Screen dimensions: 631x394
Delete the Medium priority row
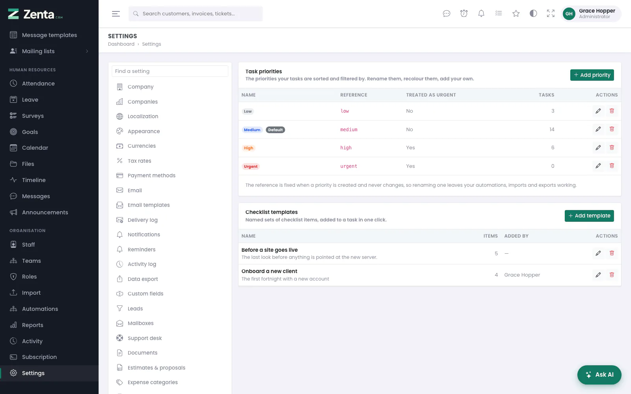(612, 129)
